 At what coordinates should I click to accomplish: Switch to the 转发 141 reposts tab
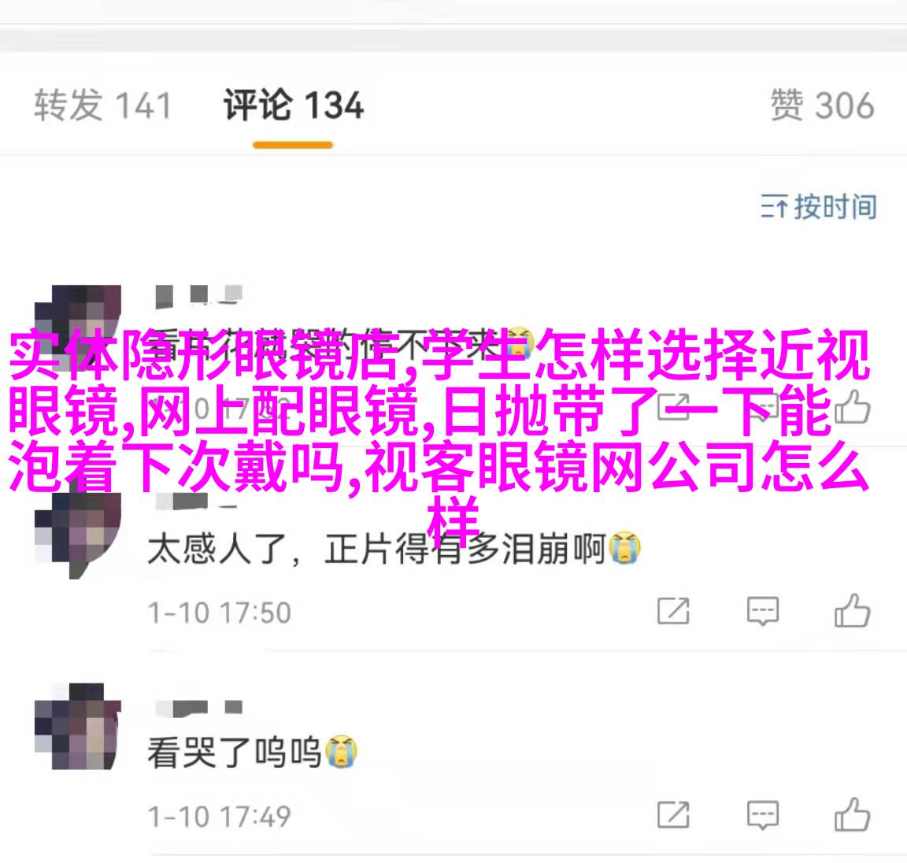[103, 106]
